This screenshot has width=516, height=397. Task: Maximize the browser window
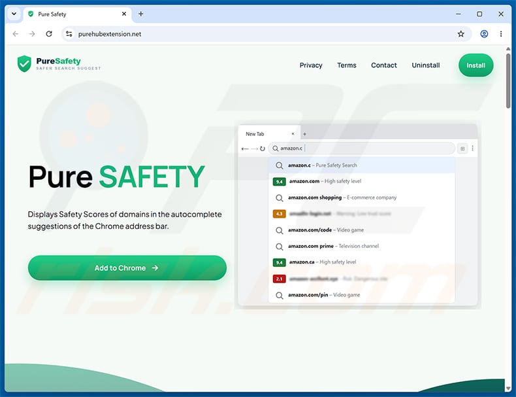point(479,14)
